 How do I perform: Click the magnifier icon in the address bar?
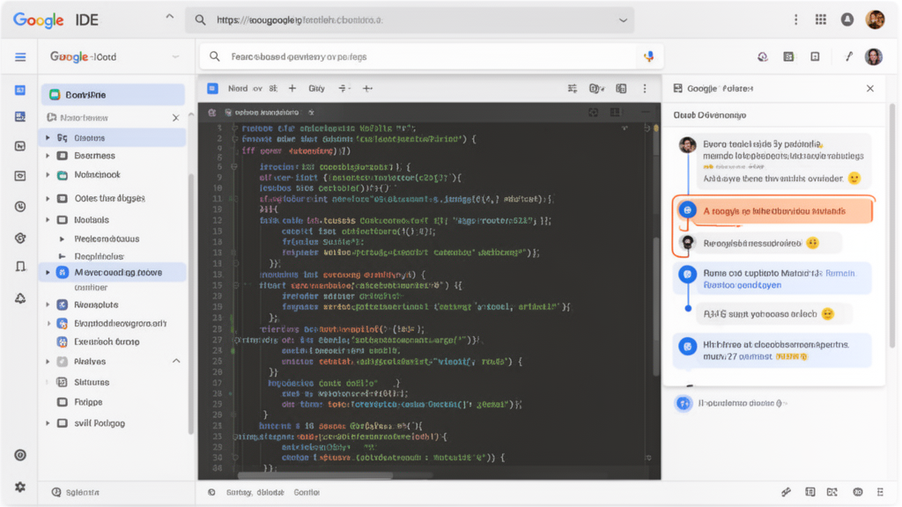click(200, 20)
